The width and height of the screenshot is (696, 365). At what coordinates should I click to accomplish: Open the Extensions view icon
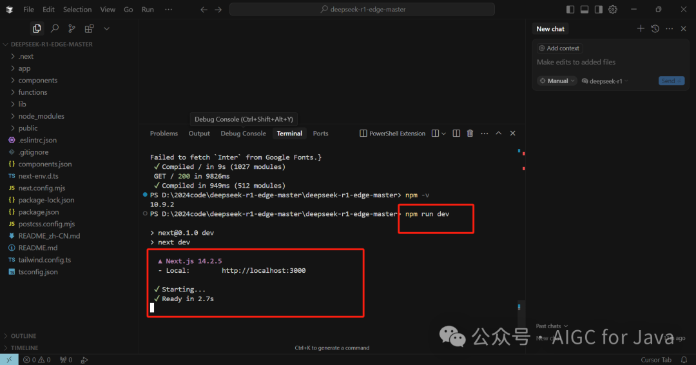pos(89,28)
